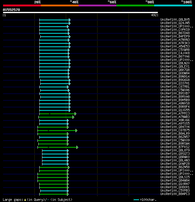
Task: Select the UniRef100_Q6K7Q8 label
Action: coord(175,70)
